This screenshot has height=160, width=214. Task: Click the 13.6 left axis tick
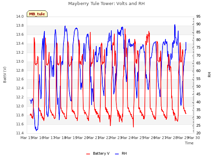coord(20,35)
